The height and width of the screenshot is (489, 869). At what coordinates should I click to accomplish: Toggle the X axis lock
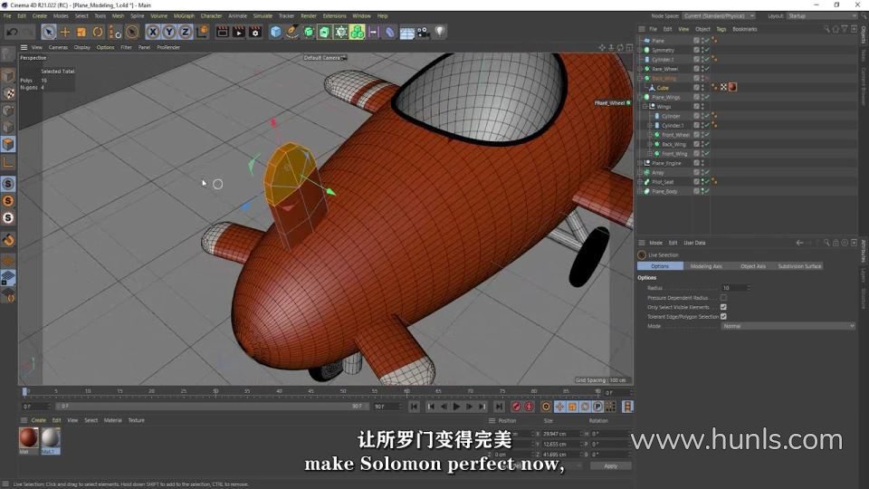(x=152, y=33)
